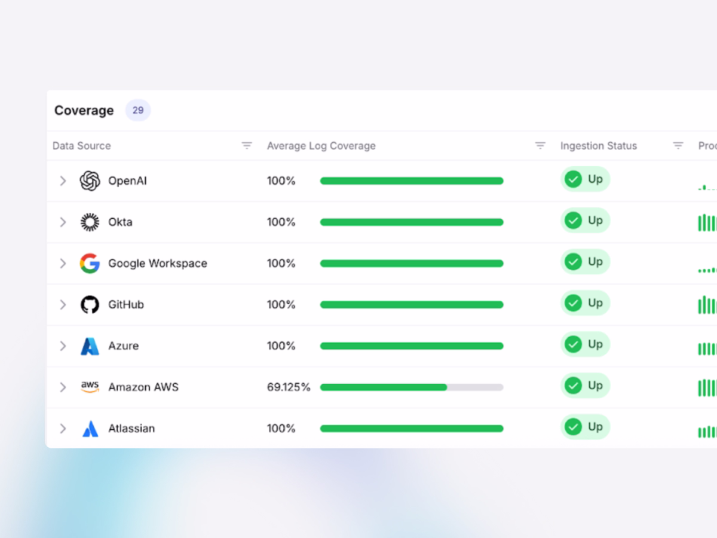Click the green check icon in GitHub row
The width and height of the screenshot is (717, 538).
573,302
